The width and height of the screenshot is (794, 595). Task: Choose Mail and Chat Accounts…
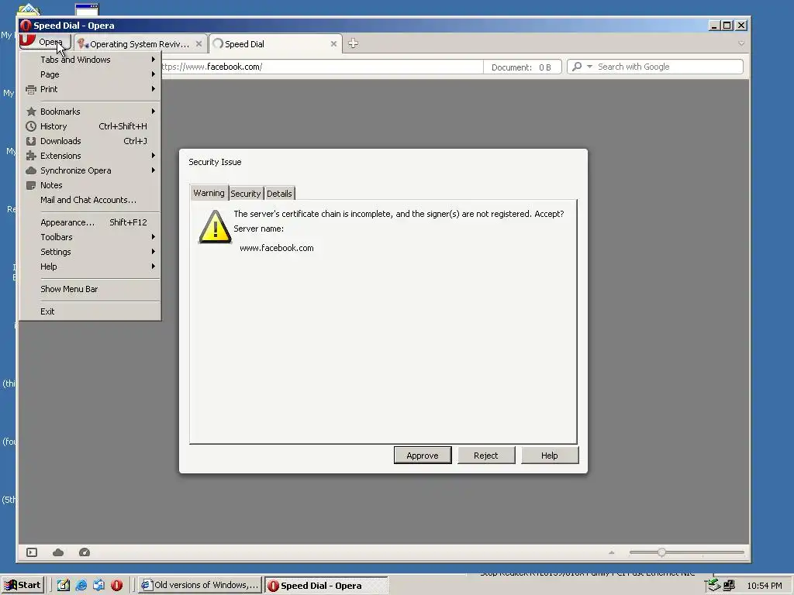[90, 200]
